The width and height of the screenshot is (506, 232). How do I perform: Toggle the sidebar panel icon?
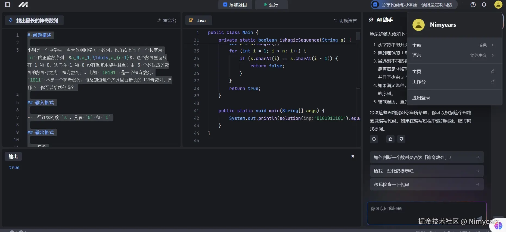click(x=8, y=5)
